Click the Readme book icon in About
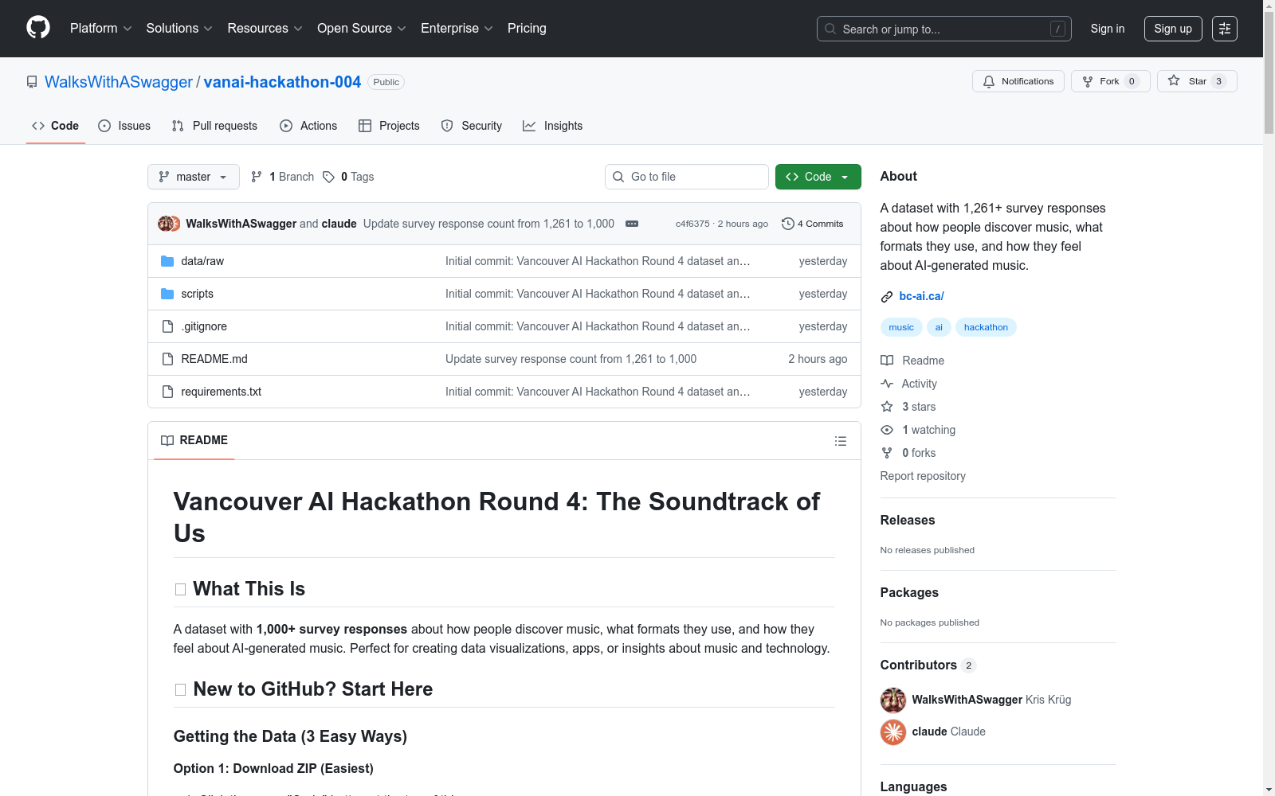Image resolution: width=1275 pixels, height=796 pixels. point(887,361)
